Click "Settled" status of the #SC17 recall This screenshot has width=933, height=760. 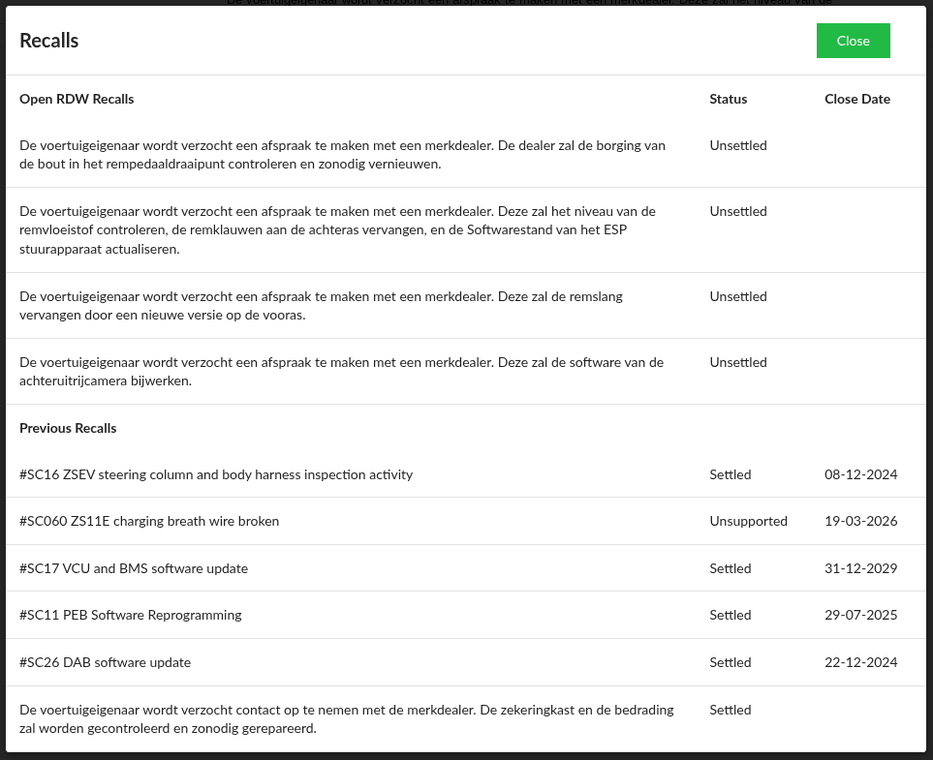click(x=731, y=568)
